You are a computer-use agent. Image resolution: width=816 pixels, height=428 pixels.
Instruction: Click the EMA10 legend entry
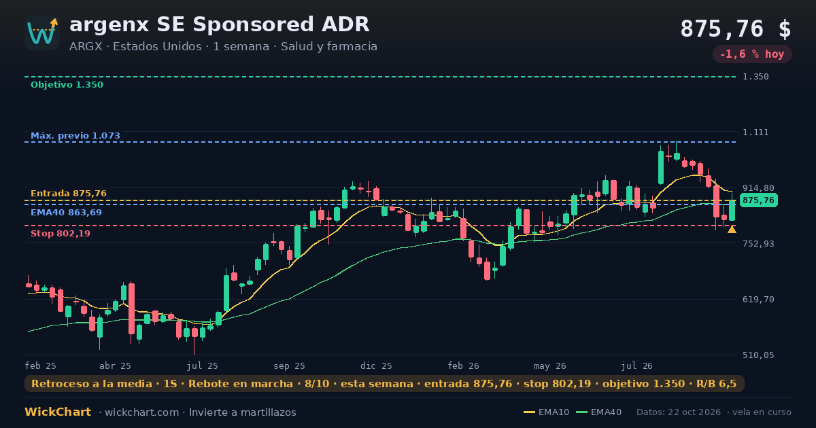547,412
